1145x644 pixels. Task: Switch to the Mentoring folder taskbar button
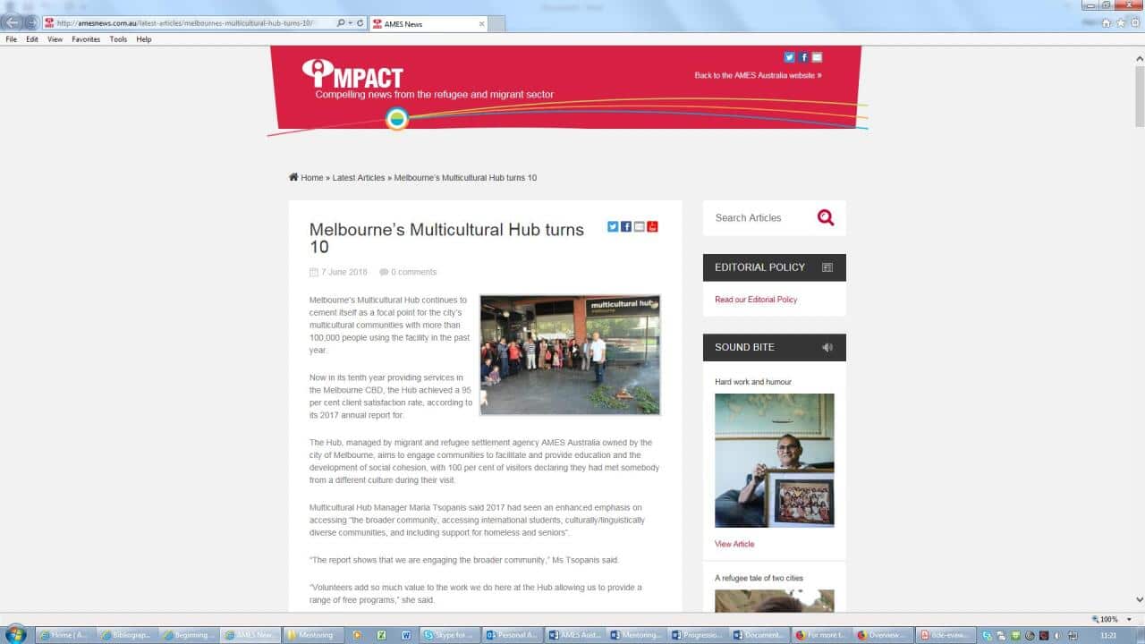coord(314,635)
